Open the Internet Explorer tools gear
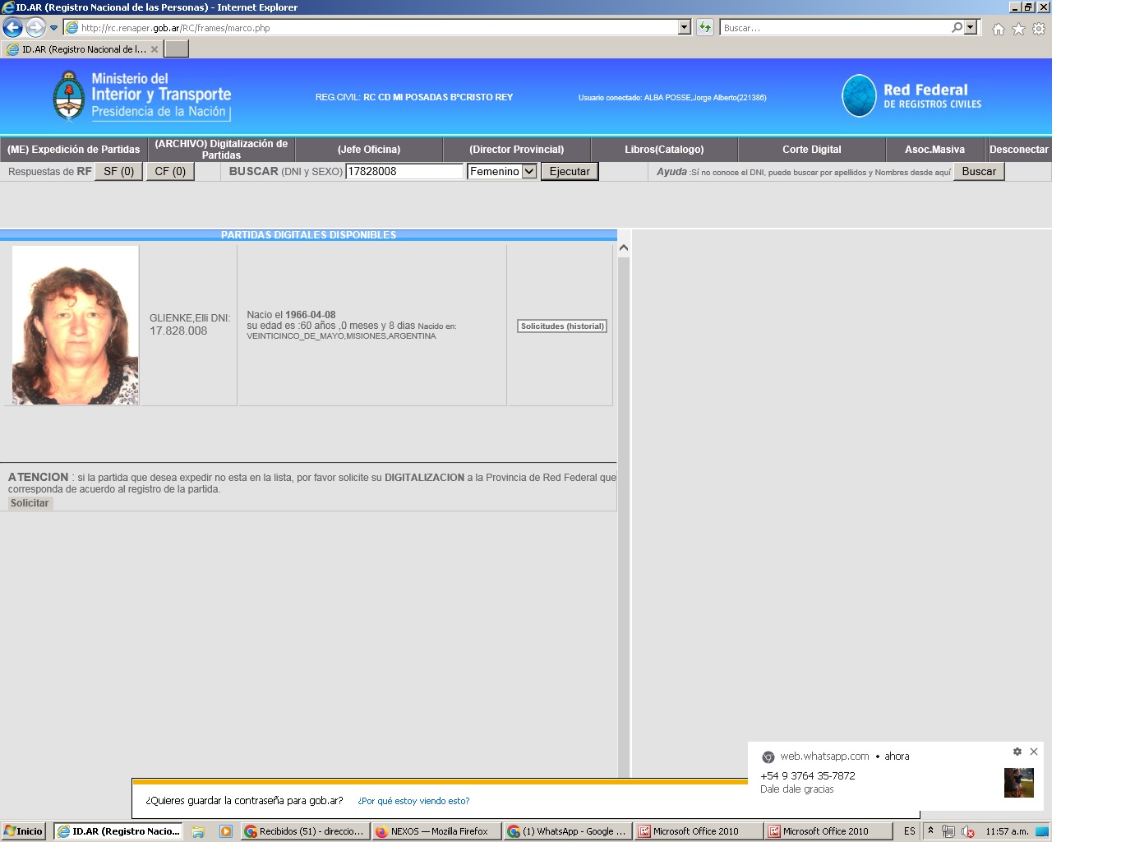The image size is (1121, 842). [1039, 29]
